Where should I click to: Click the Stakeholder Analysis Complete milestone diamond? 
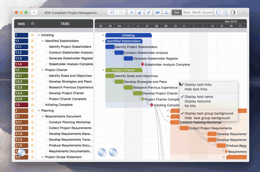(x=143, y=64)
